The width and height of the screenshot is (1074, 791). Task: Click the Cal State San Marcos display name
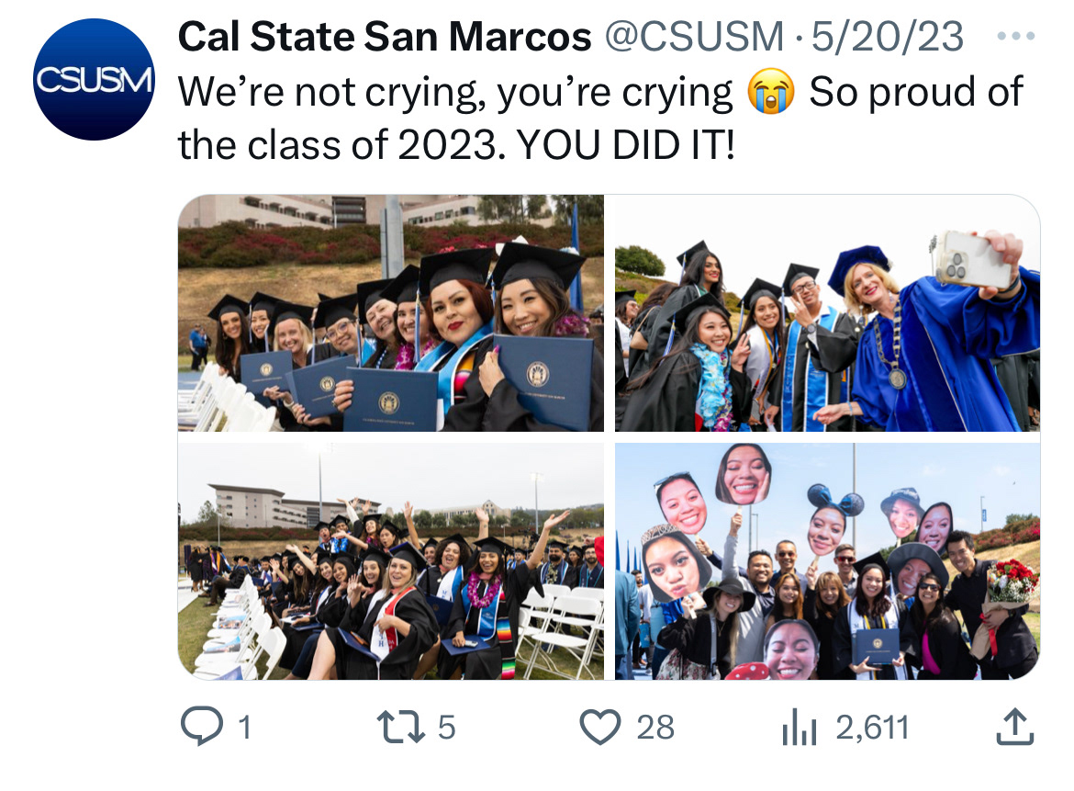point(384,38)
